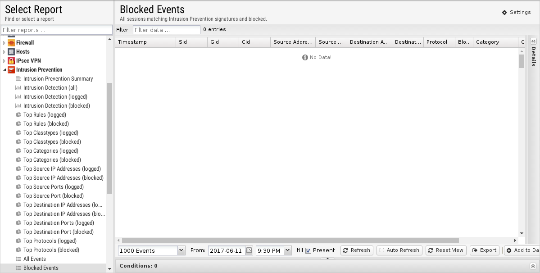The height and width of the screenshot is (273, 540).
Task: Open the 9:30 PM time dropdown
Action: pos(287,250)
